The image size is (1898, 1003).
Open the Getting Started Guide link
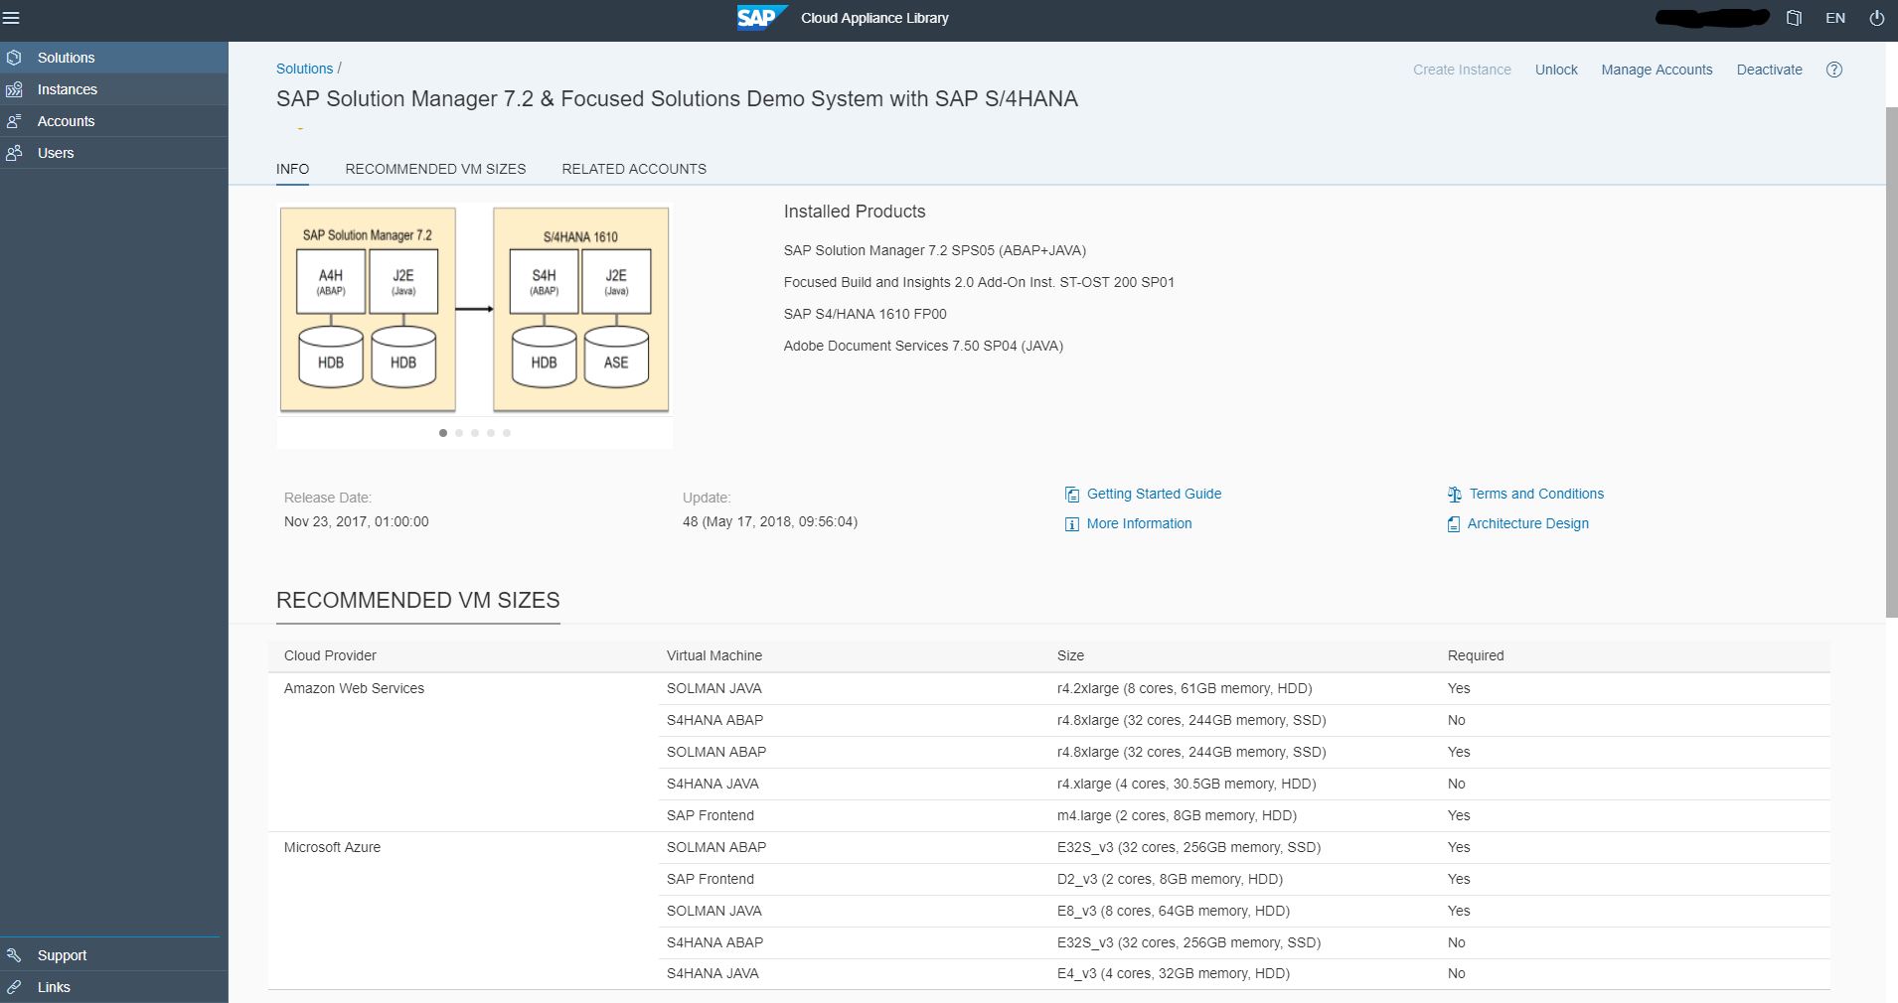coord(1153,494)
